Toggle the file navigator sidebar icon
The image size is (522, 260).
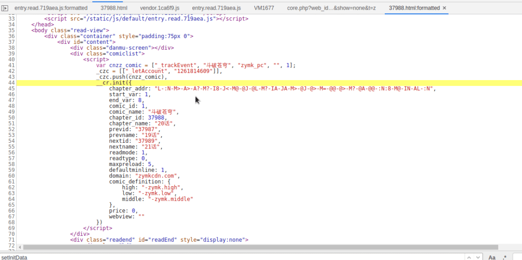tap(5, 8)
